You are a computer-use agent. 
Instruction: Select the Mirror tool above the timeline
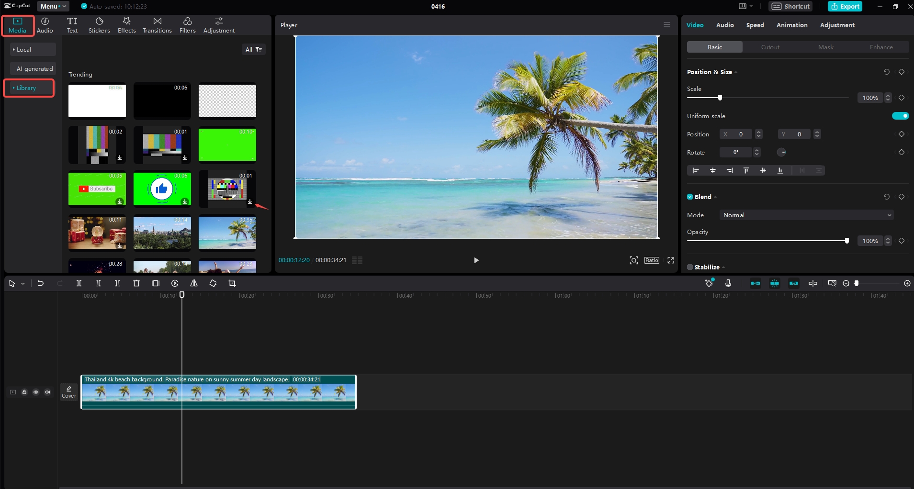point(194,283)
